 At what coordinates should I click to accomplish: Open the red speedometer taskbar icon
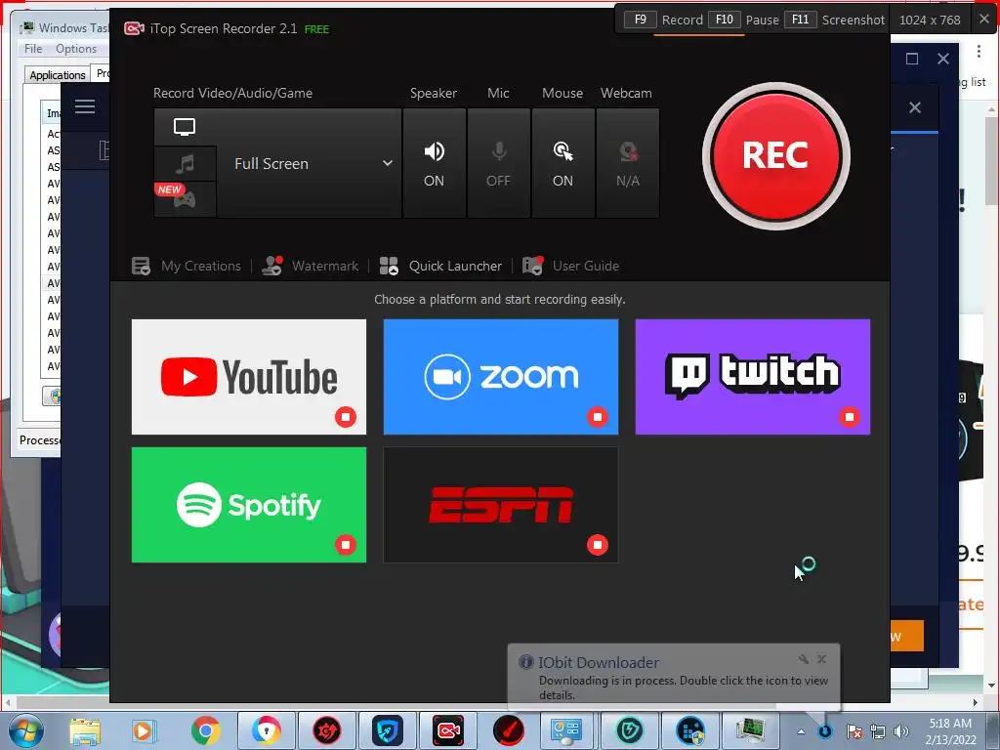tap(508, 730)
